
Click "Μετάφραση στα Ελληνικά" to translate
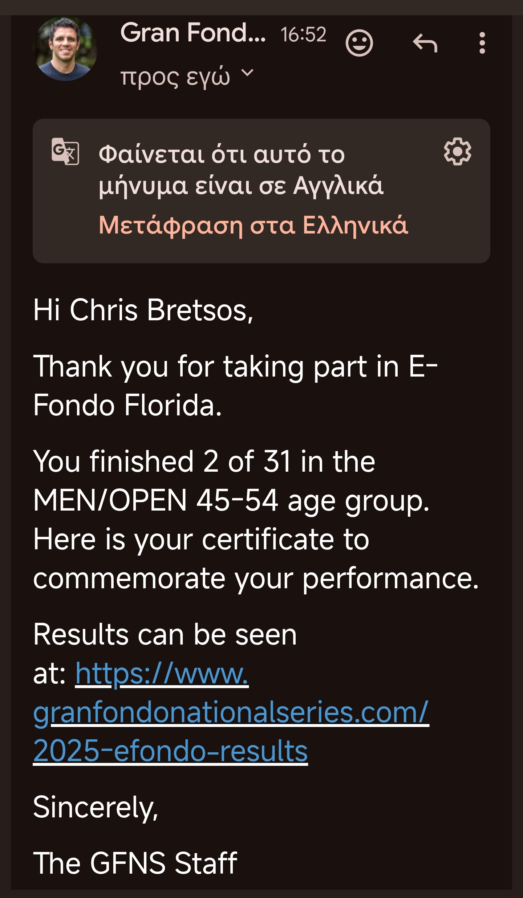point(253,225)
